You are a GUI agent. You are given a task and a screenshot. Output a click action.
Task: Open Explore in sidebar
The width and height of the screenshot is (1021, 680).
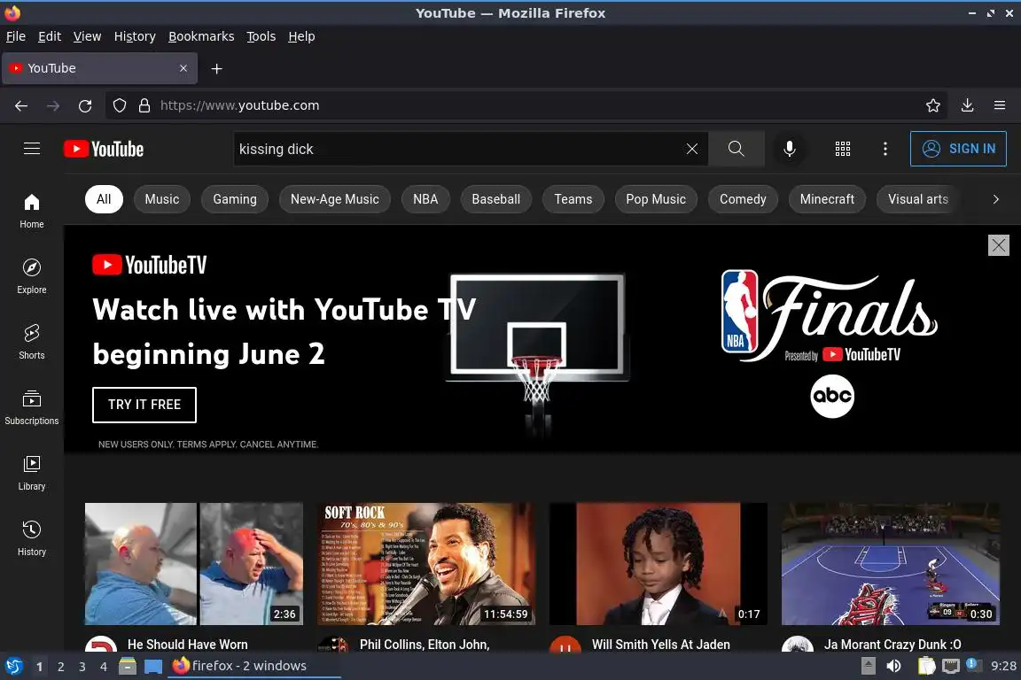[31, 276]
